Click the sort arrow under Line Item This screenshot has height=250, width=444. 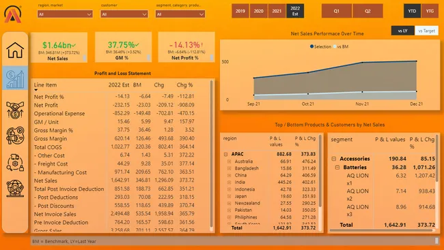coord(36,90)
